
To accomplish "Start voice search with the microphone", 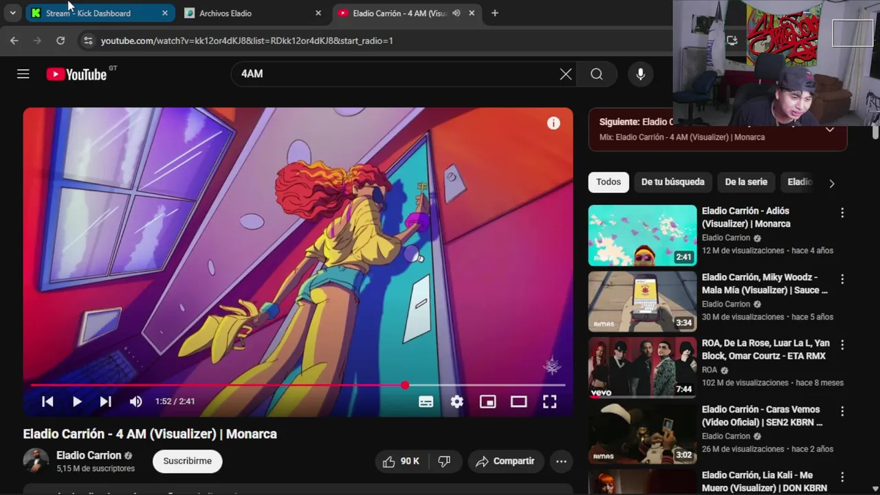I will (641, 74).
